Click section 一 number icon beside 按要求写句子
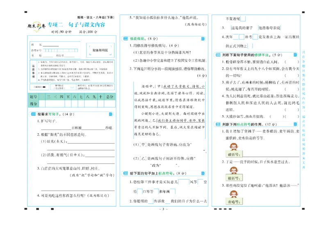Viewport: 328px width, 232px height. click(x=33, y=114)
